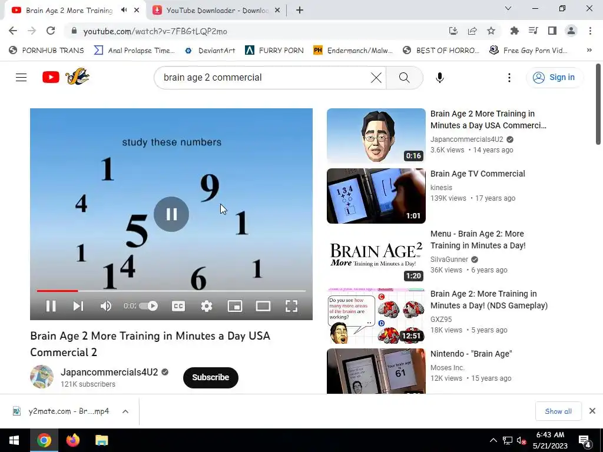Open the Windows Start menu
This screenshot has width=603, height=452.
tap(14, 440)
